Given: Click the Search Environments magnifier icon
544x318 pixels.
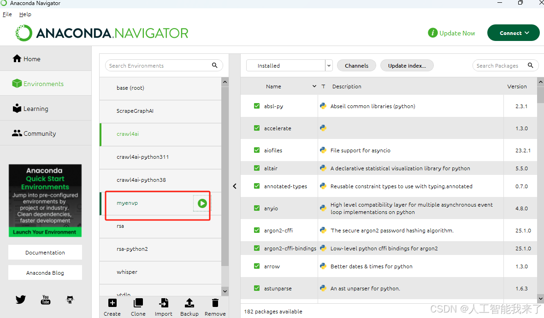Looking at the screenshot, I should click(x=215, y=65).
